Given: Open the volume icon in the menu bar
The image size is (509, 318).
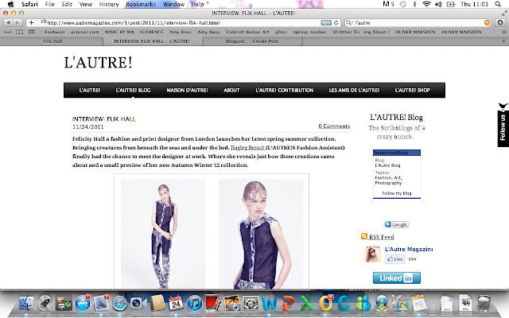Looking at the screenshot, I should point(438,4).
